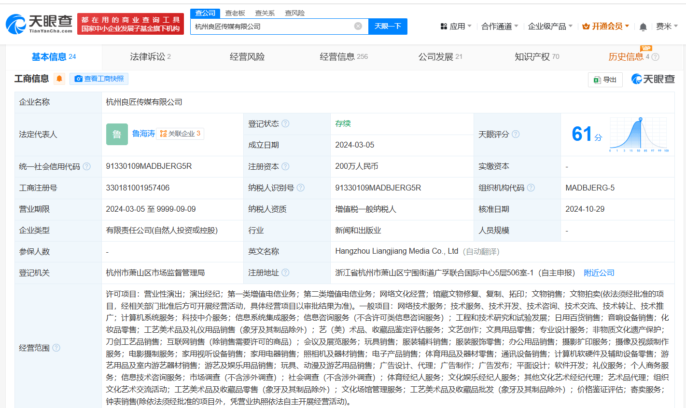
Task: Open help icon next to 天眼评分
Action: [x=516, y=134]
